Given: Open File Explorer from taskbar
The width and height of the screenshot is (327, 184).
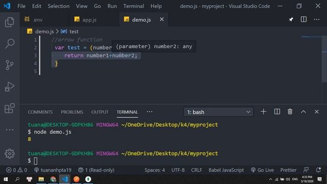Looking at the screenshot, I should 41,179.
